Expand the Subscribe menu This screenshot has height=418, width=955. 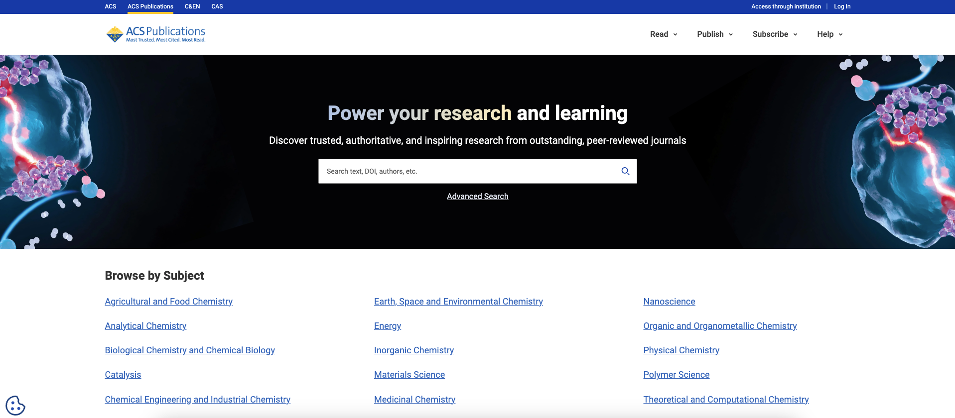775,34
